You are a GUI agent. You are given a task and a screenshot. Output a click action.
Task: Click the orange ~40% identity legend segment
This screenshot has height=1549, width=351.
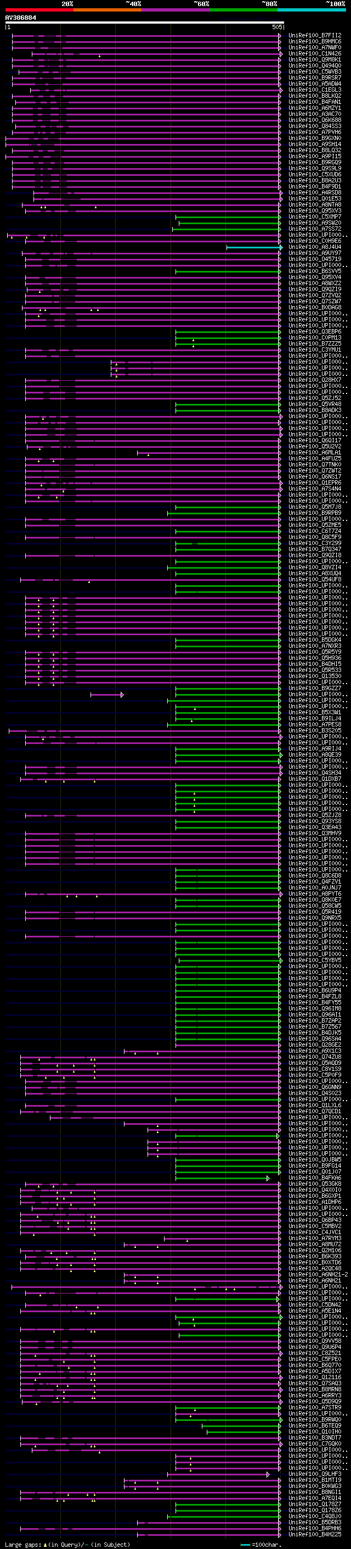(x=107, y=10)
